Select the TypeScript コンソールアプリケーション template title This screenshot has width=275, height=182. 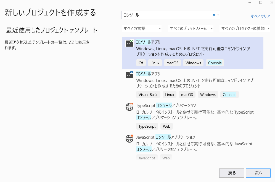[x=166, y=105]
